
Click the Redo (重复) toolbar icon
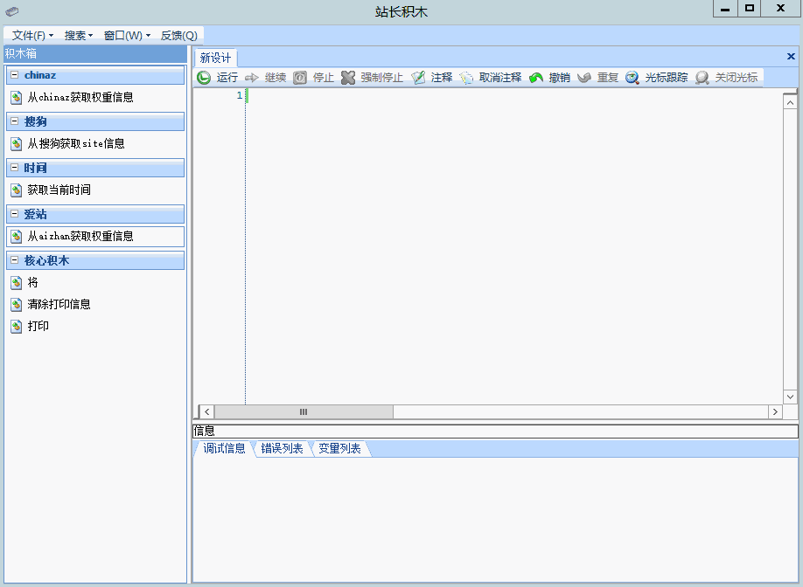point(584,78)
